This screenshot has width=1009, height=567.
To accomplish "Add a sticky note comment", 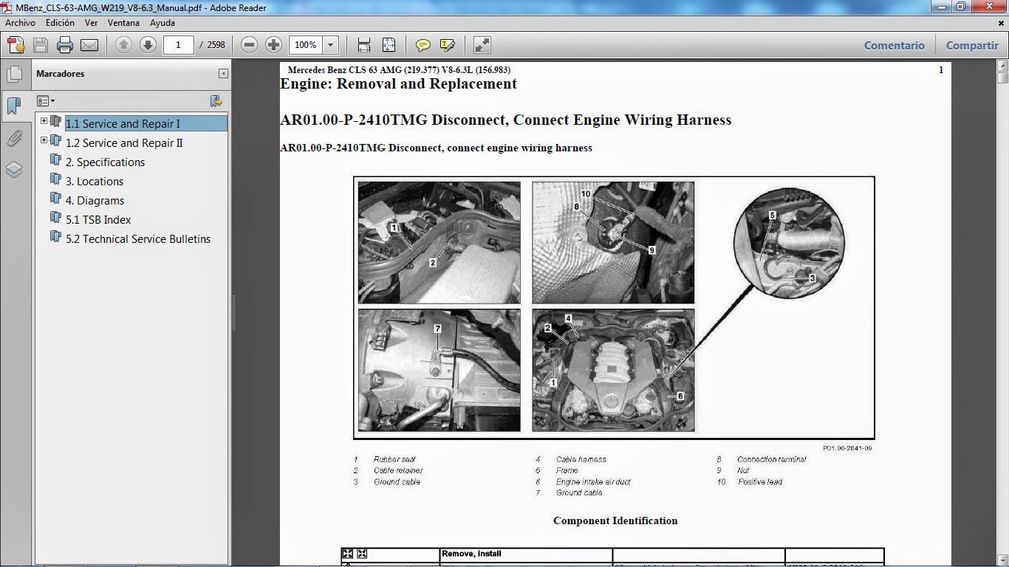I will [x=423, y=45].
